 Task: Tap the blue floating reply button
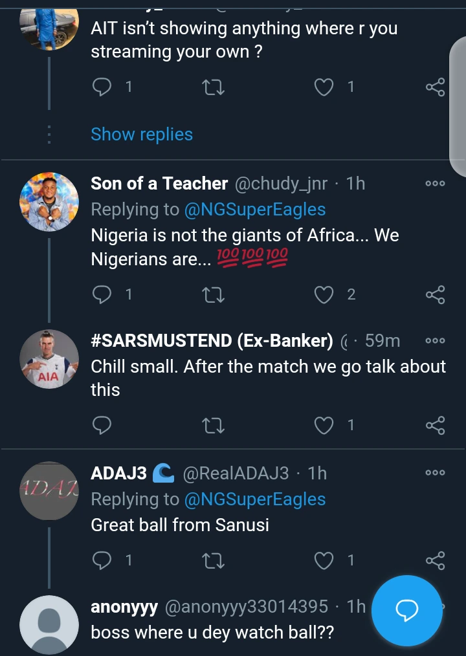(x=407, y=609)
